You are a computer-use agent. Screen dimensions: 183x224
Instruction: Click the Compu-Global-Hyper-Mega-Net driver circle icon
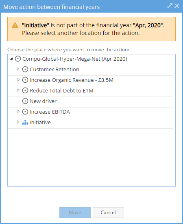point(18,59)
